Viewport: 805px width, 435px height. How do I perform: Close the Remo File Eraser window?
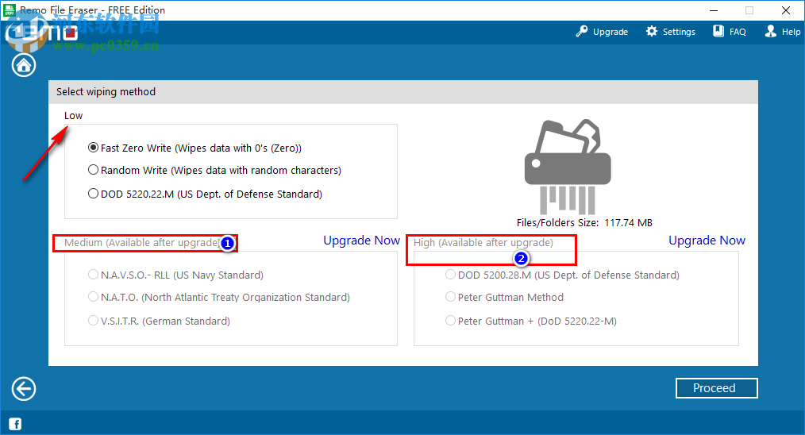[785, 10]
